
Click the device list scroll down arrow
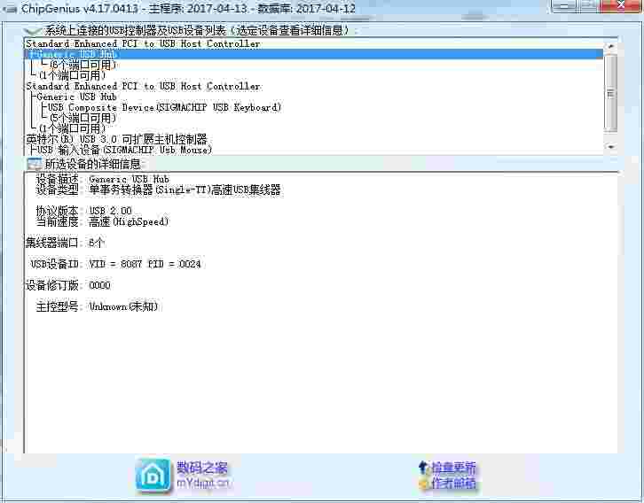coord(610,146)
